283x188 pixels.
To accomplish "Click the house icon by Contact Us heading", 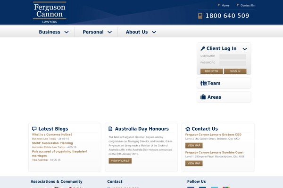I will click(188, 129).
